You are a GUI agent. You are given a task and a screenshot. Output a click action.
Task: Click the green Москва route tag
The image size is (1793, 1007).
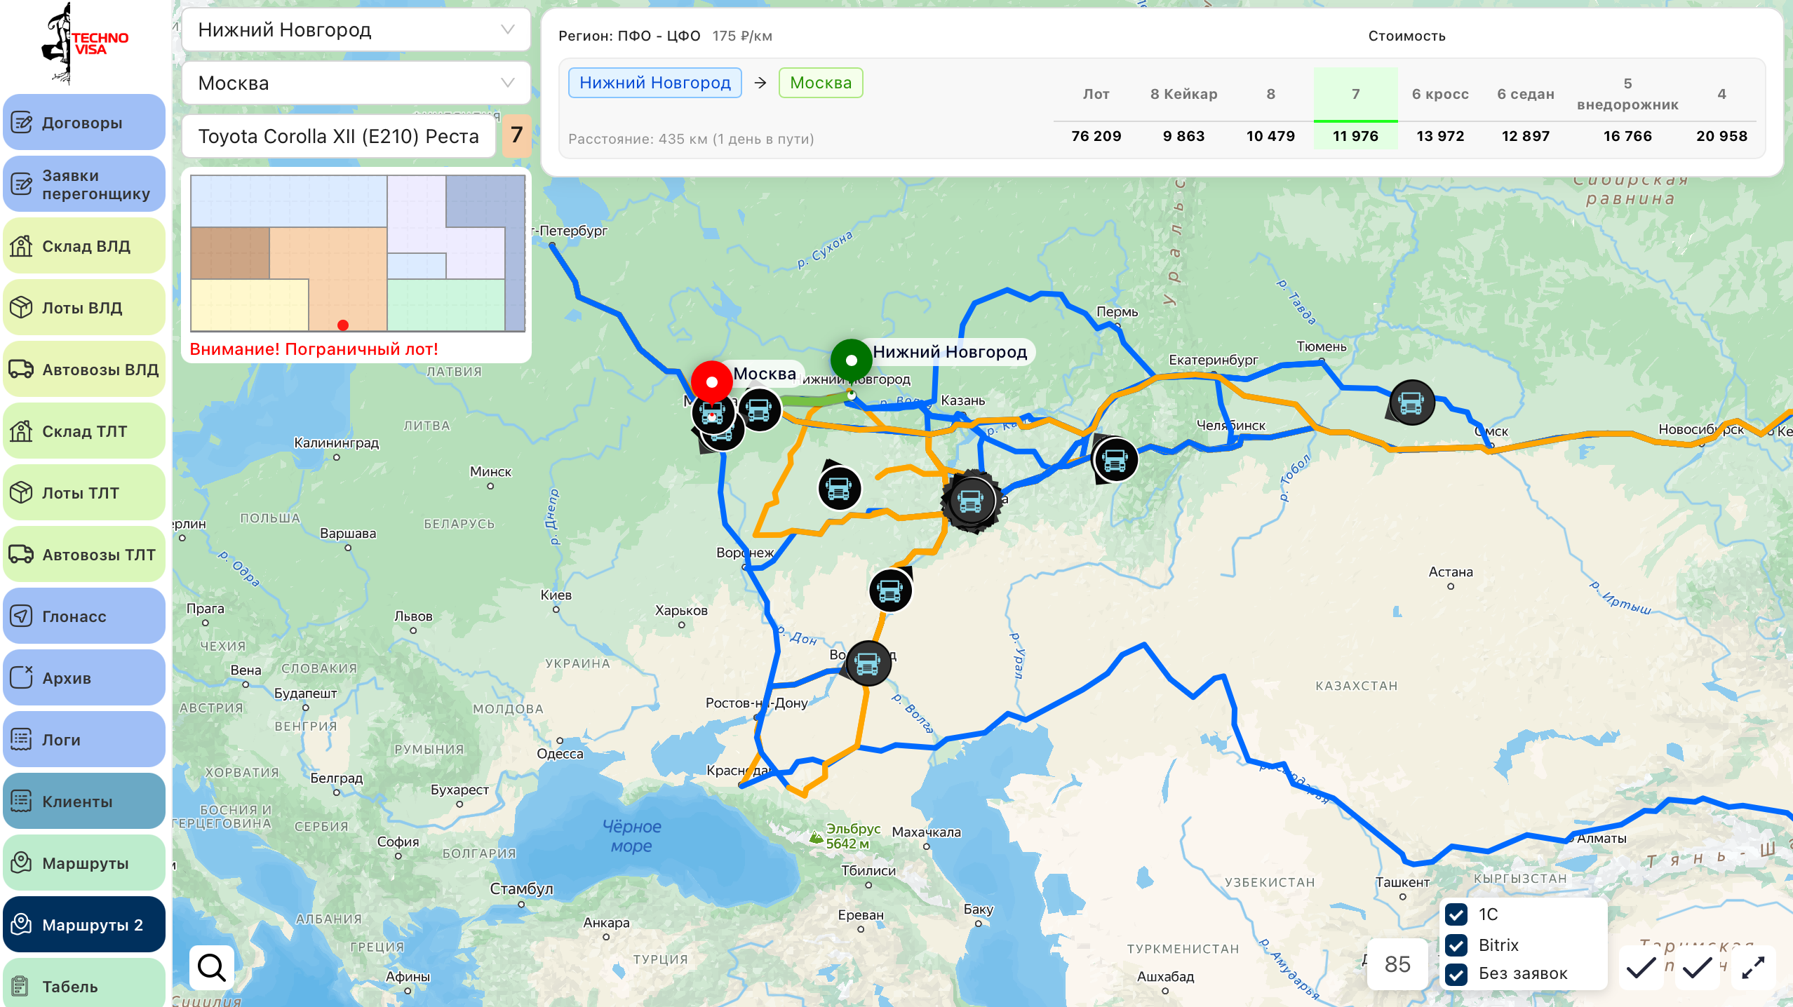tap(820, 83)
